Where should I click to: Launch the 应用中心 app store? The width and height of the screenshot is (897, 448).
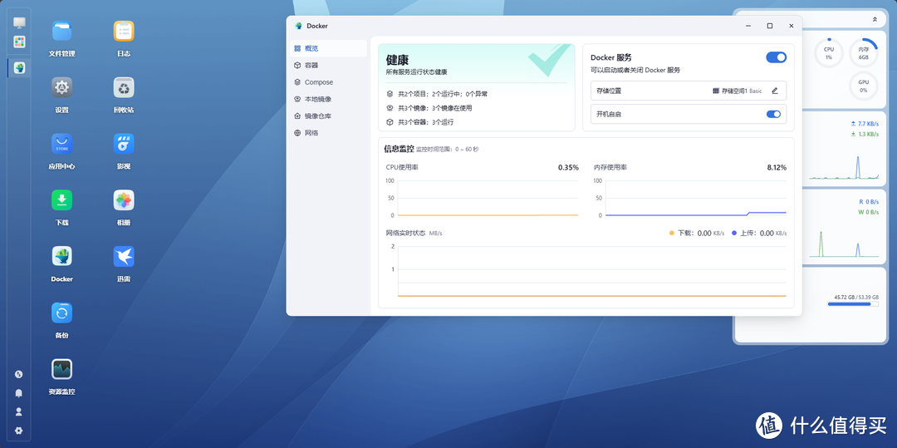click(61, 144)
